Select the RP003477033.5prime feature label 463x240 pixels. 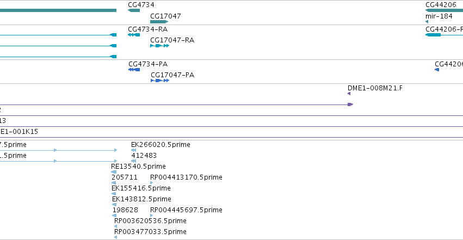pos(150,232)
